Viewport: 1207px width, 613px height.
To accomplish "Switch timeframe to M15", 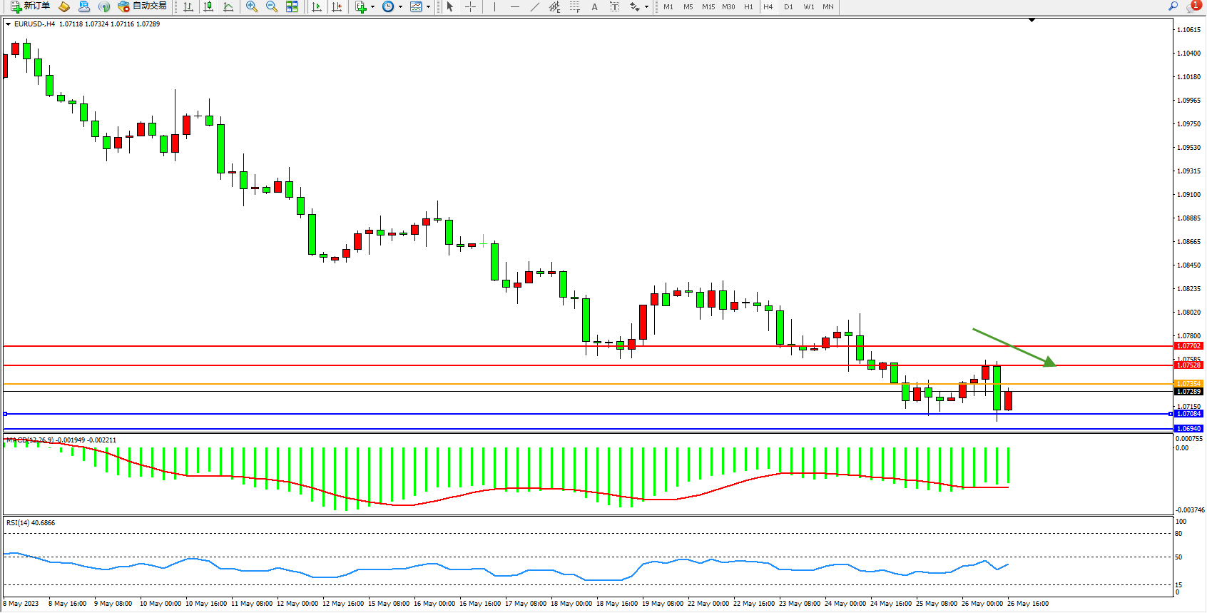I will coord(708,6).
